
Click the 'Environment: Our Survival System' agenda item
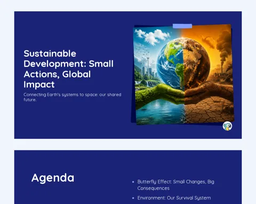174,198
